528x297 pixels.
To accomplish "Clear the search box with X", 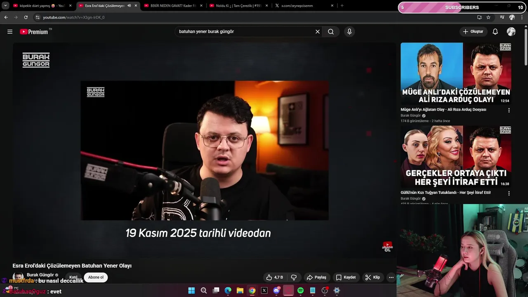I will click(x=318, y=32).
